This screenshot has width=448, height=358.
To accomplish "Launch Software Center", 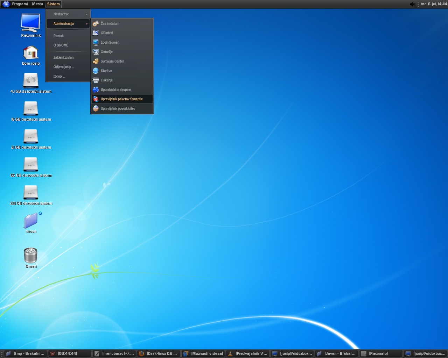I will point(122,61).
